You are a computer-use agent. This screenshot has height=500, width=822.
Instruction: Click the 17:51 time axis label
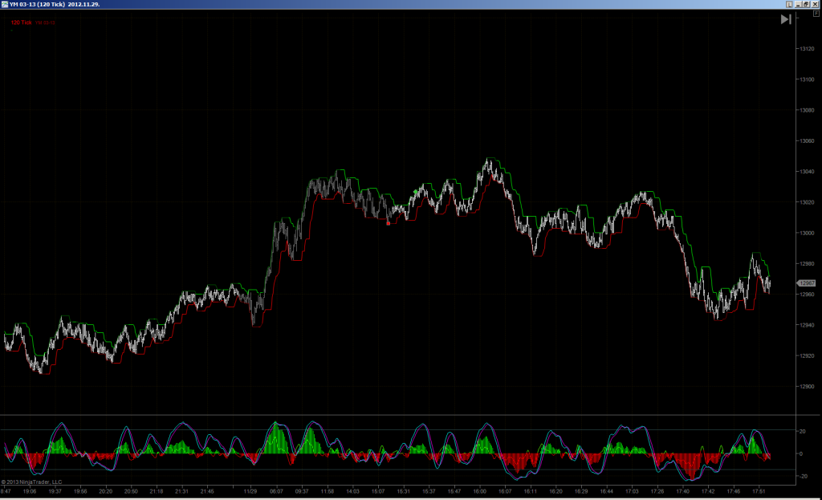pyautogui.click(x=759, y=492)
